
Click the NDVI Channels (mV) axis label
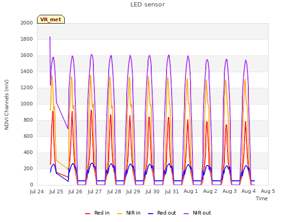(x=6, y=105)
